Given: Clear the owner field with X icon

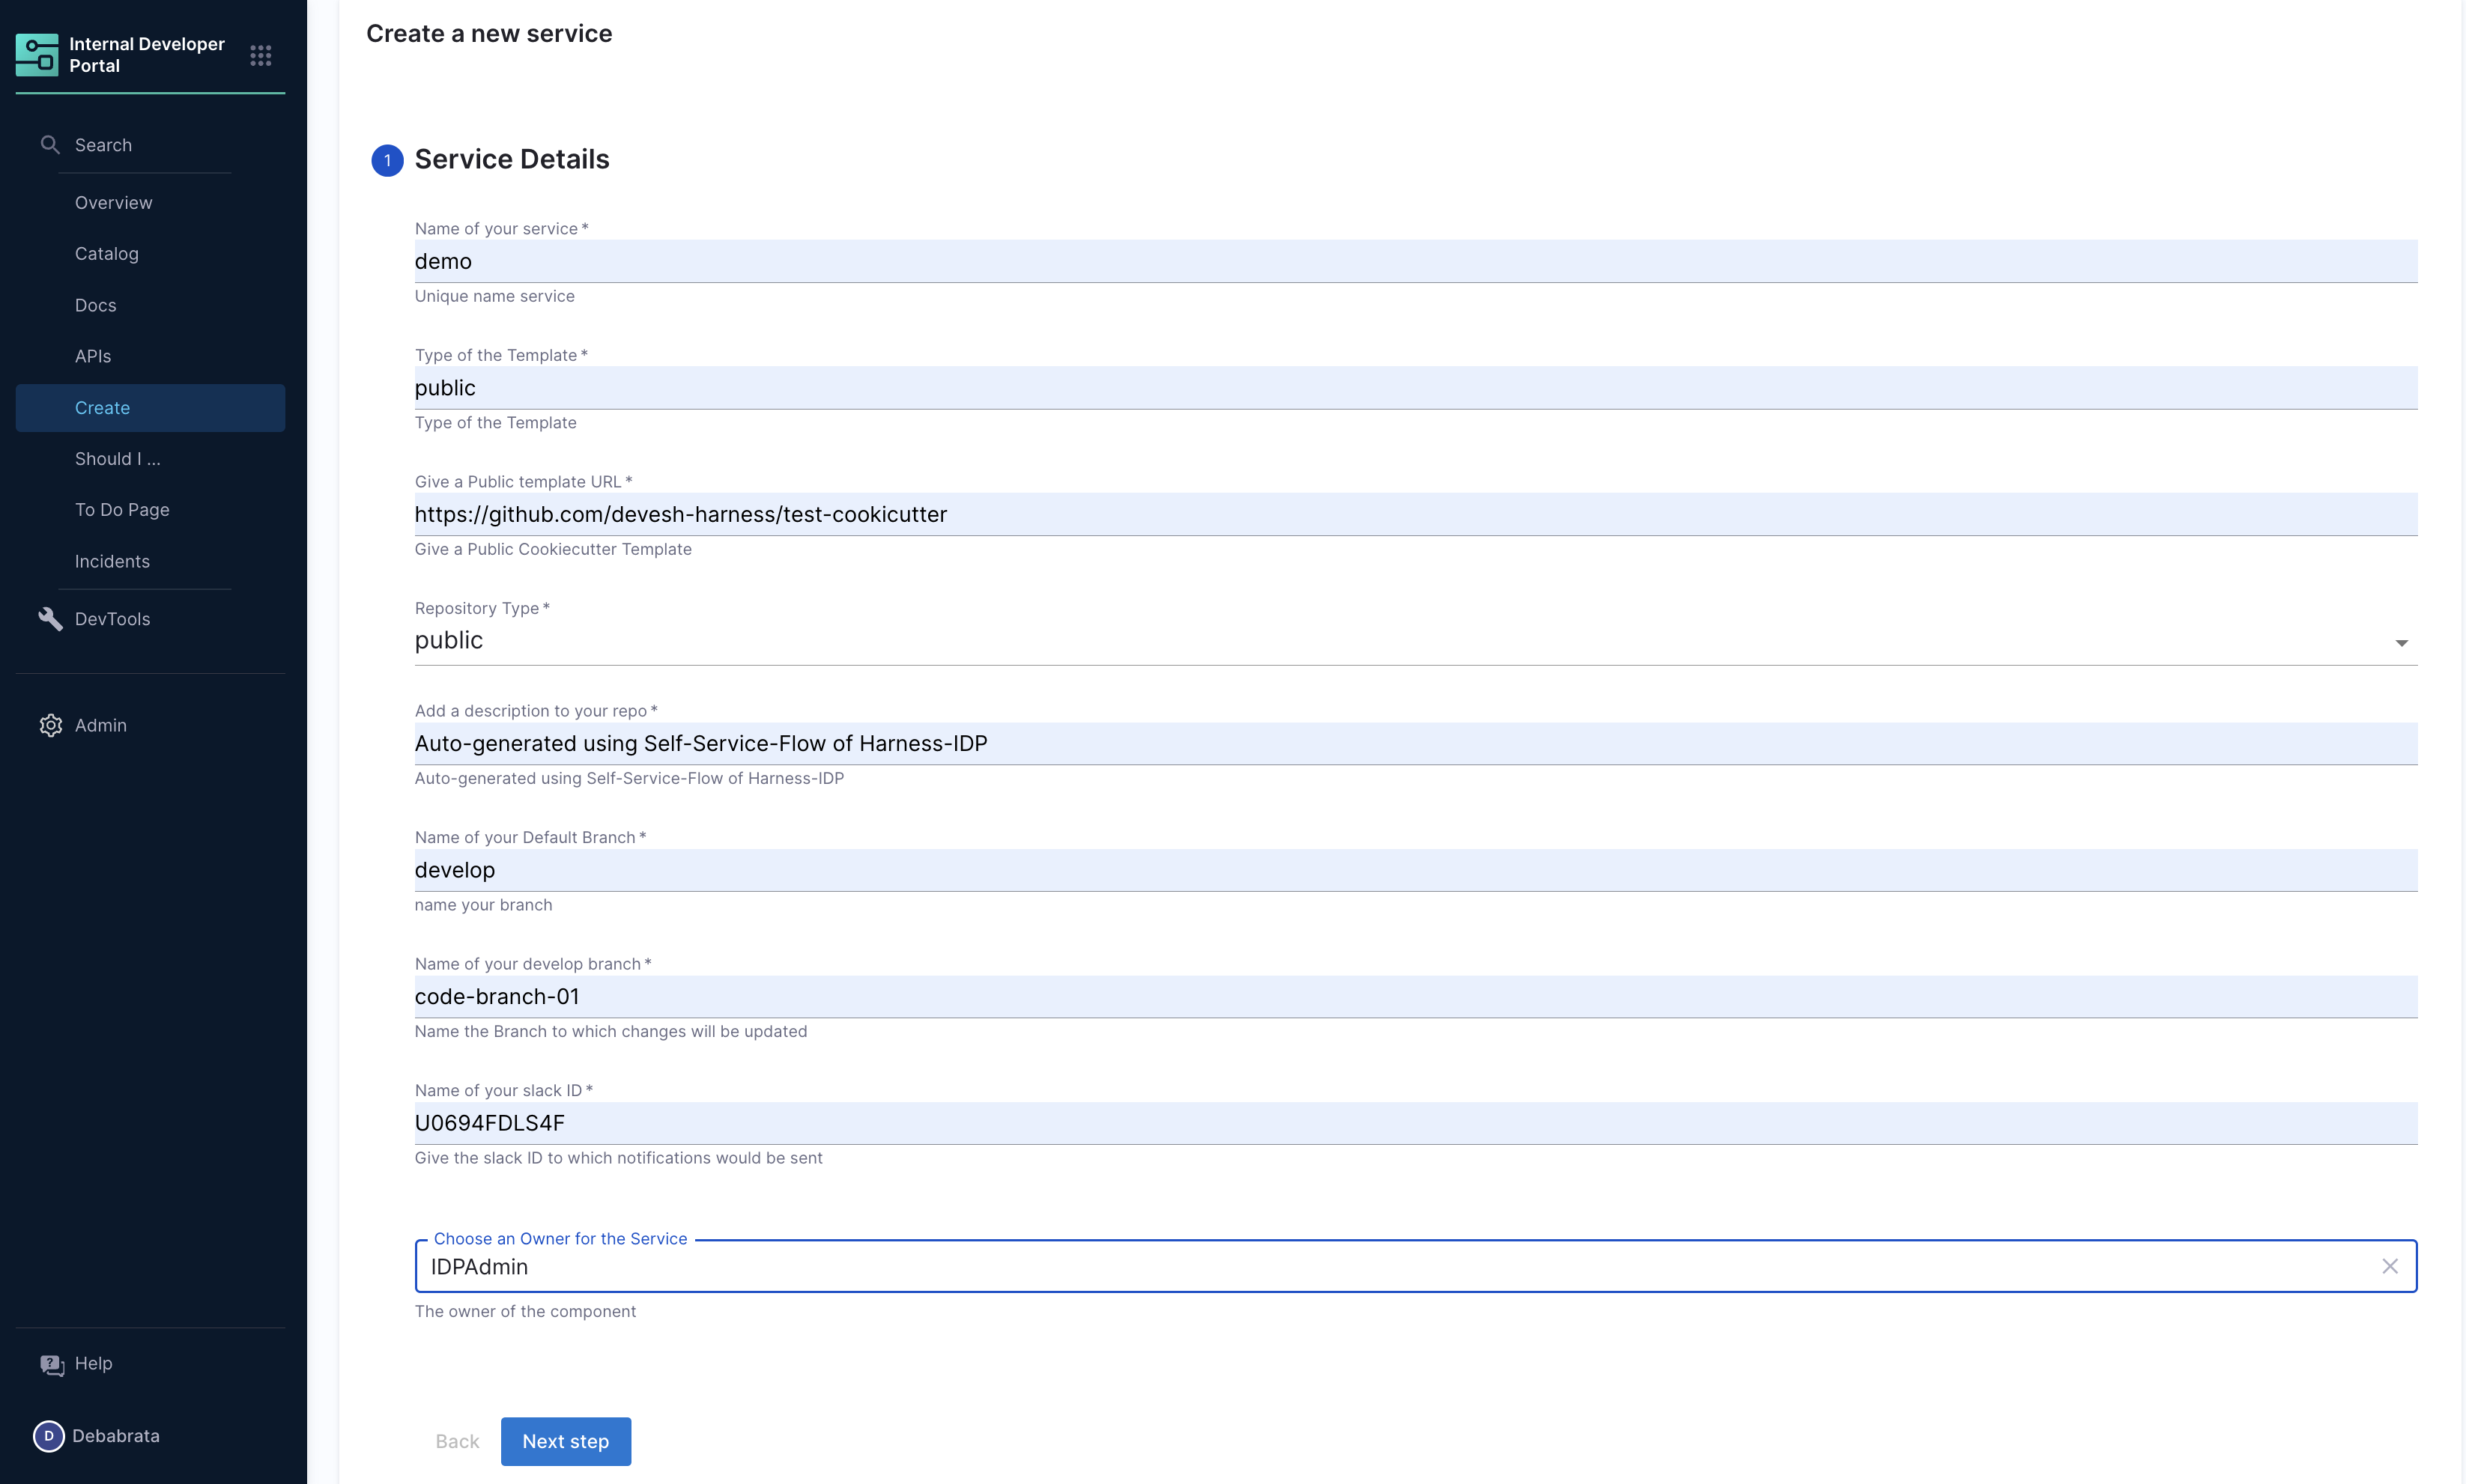Looking at the screenshot, I should 2390,1267.
